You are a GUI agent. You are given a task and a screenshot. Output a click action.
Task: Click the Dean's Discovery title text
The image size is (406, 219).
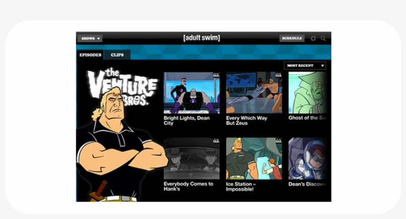pyautogui.click(x=307, y=184)
